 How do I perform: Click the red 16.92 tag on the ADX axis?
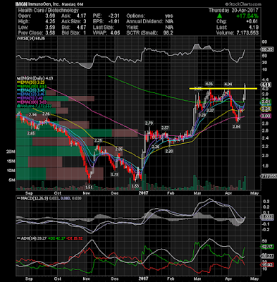pyautogui.click(x=266, y=265)
